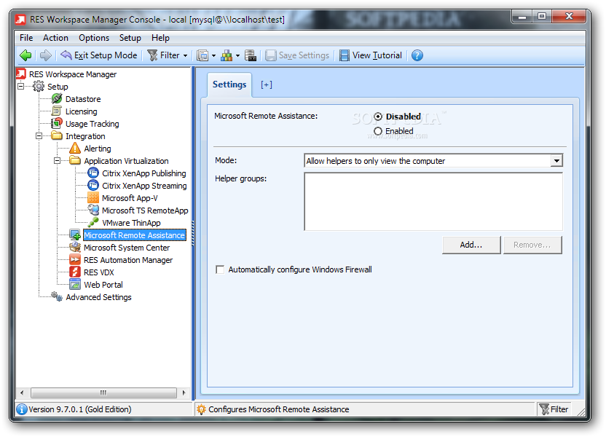Select Datastore label in the tree
Screen dimensions: 606x437
coord(83,99)
